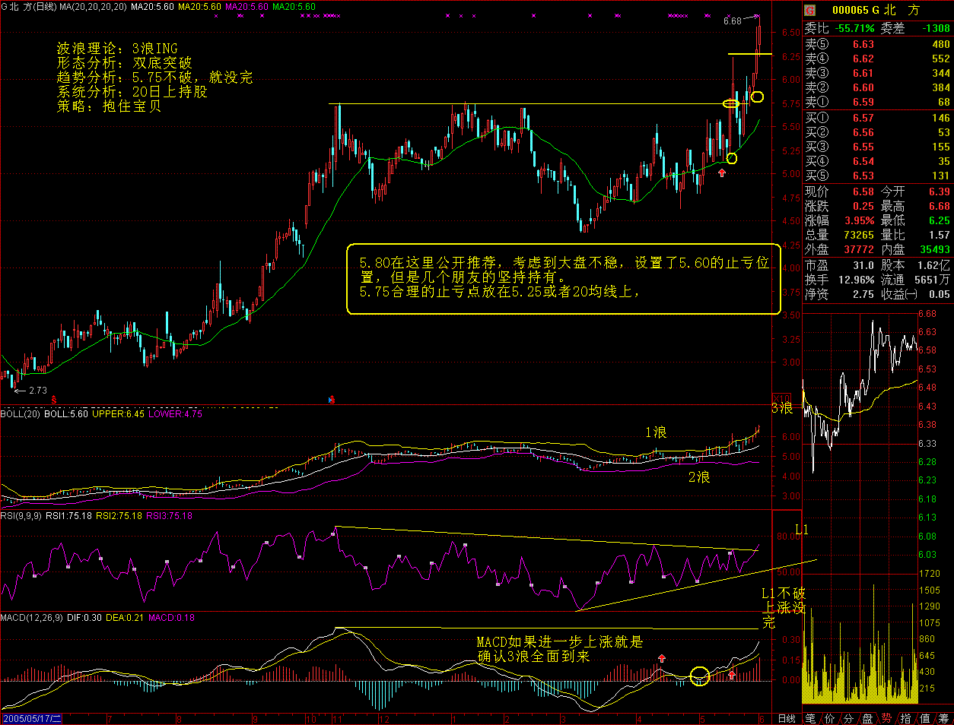Select the 买⑤ bid row at 6.53
This screenshot has width=954, height=725.
pyautogui.click(x=878, y=176)
